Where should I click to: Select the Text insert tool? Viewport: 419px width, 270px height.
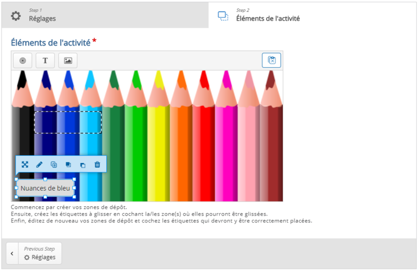point(45,61)
